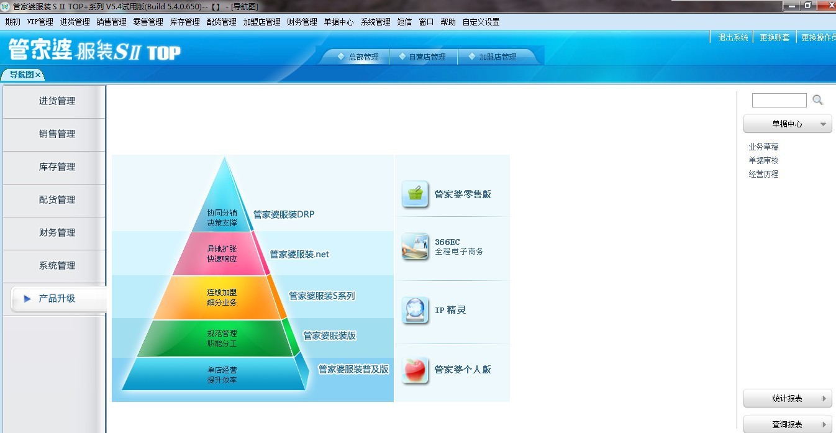Open the 财务管理 menu in the menu bar
This screenshot has width=836, height=433.
pos(302,22)
